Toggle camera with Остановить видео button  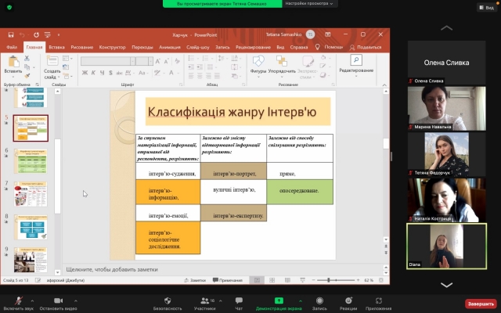click(x=56, y=300)
